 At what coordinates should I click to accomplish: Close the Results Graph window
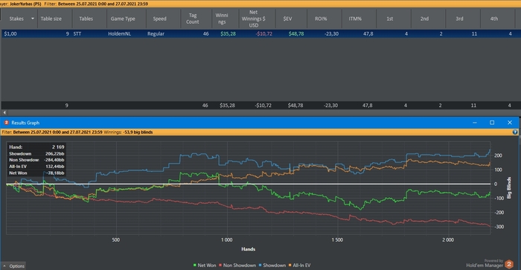pyautogui.click(x=510, y=123)
